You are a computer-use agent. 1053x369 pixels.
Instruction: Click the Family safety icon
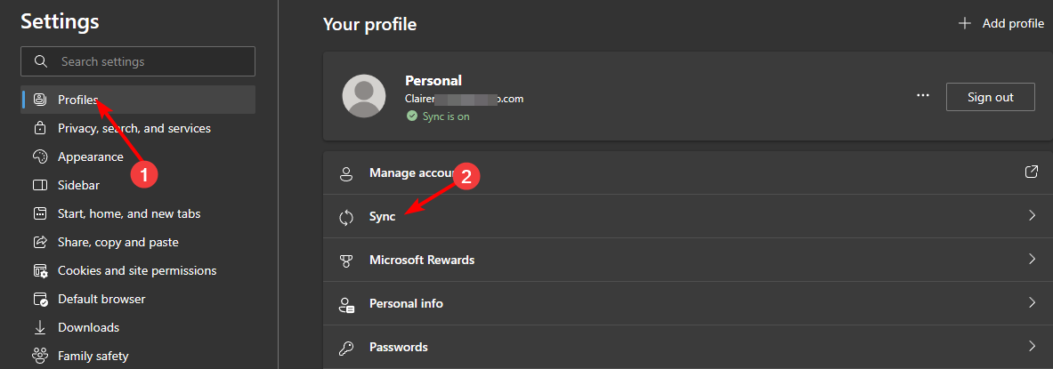[x=40, y=356]
